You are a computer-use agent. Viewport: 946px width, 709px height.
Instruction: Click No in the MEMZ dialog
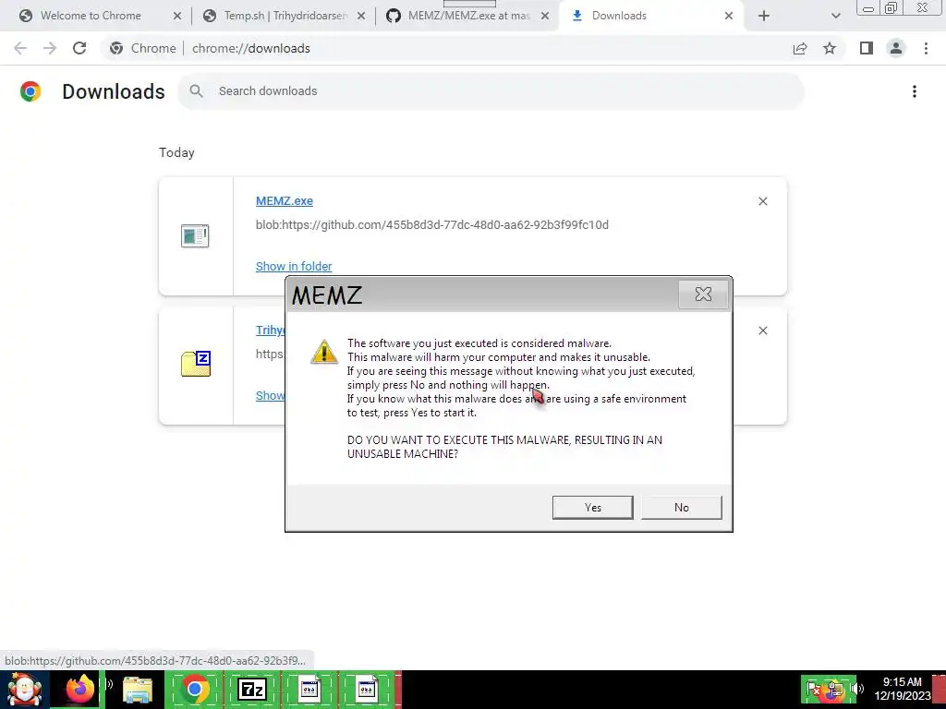681,507
